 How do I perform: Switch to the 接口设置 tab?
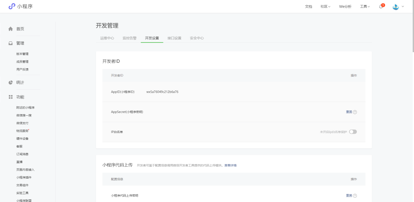[174, 38]
